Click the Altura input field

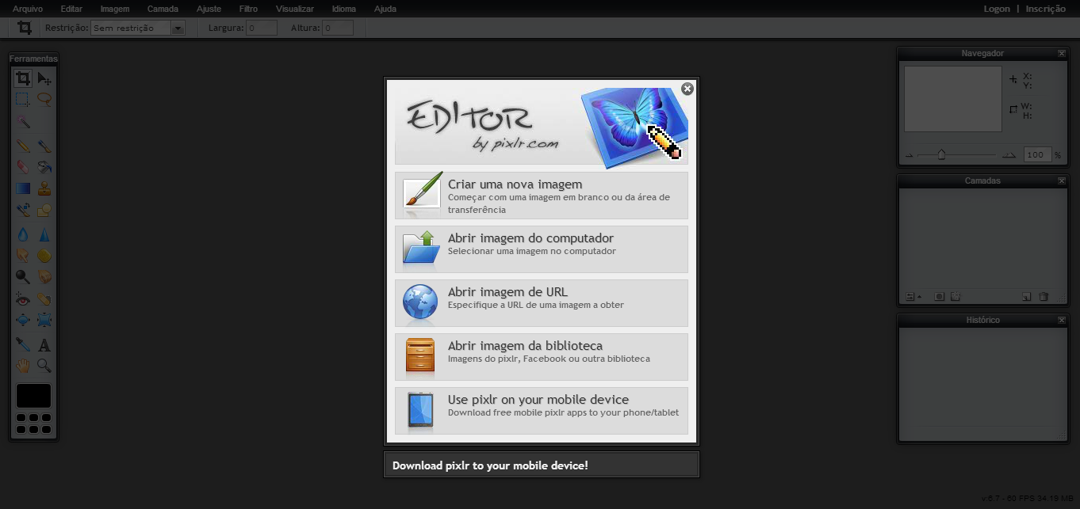pyautogui.click(x=337, y=28)
